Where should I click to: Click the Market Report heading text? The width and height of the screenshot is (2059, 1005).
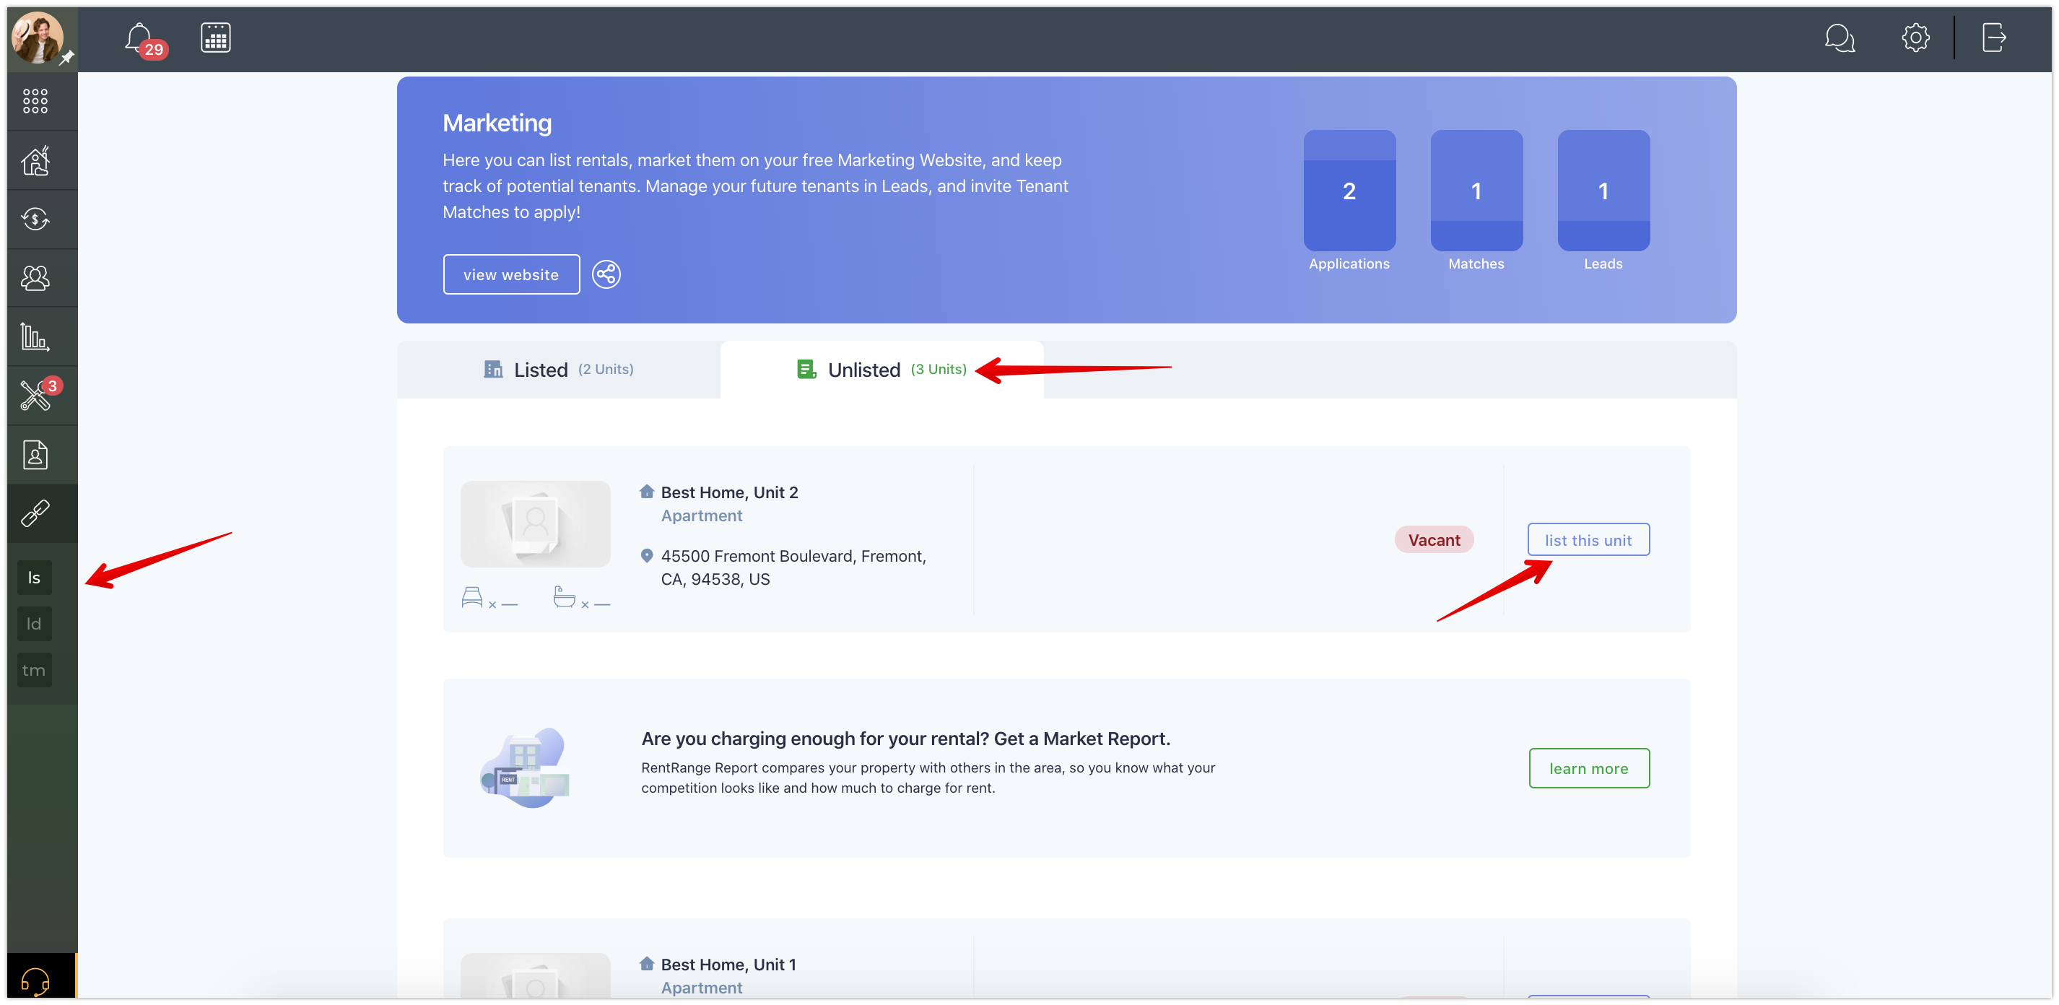(x=905, y=738)
